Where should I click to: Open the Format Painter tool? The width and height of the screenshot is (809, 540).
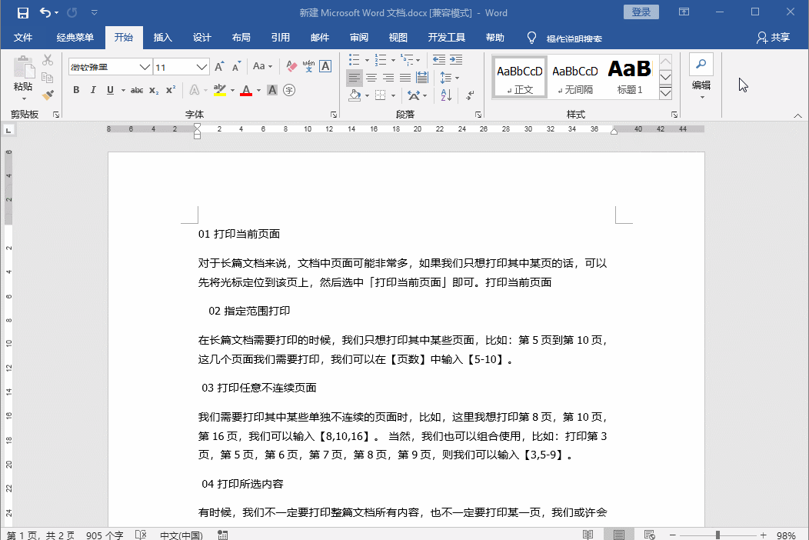point(49,95)
